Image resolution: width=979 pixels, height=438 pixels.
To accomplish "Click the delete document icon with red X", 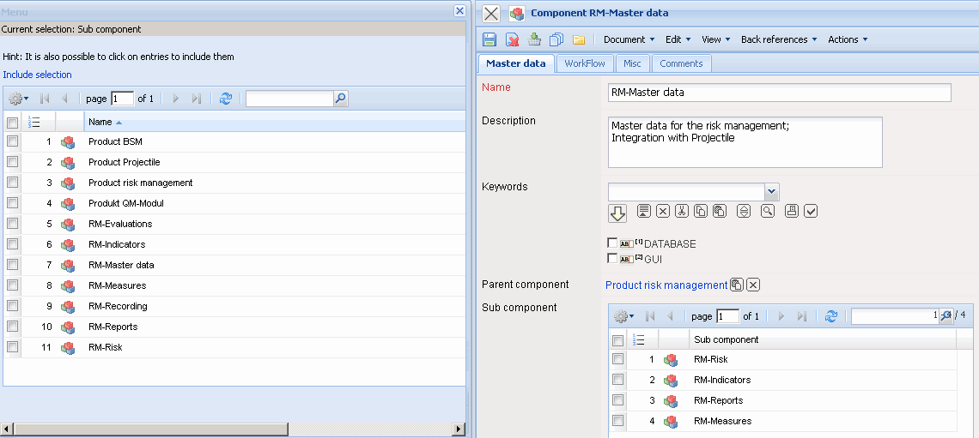I will click(x=512, y=39).
